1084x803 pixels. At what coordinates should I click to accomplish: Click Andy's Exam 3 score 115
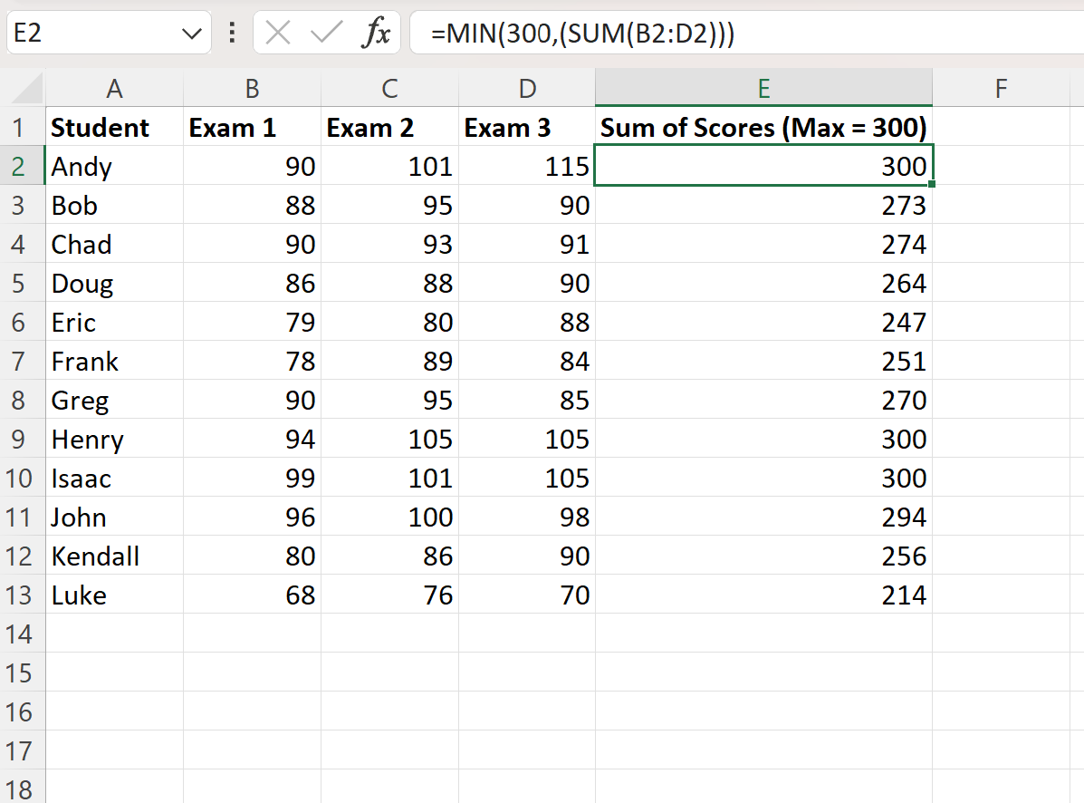pos(527,166)
